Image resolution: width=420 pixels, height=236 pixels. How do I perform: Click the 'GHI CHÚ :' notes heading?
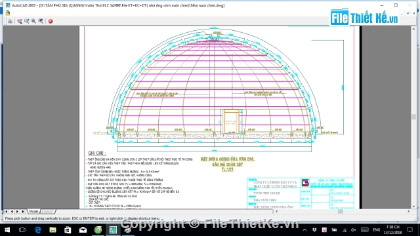pyautogui.click(x=97, y=153)
